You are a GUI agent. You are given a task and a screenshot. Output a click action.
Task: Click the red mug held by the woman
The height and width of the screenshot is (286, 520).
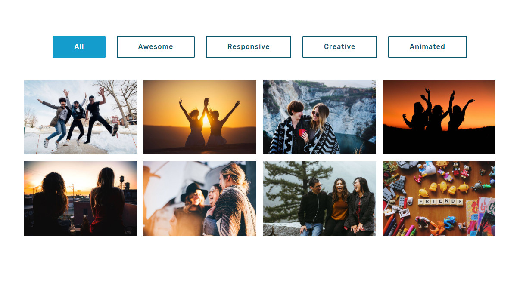(302, 132)
